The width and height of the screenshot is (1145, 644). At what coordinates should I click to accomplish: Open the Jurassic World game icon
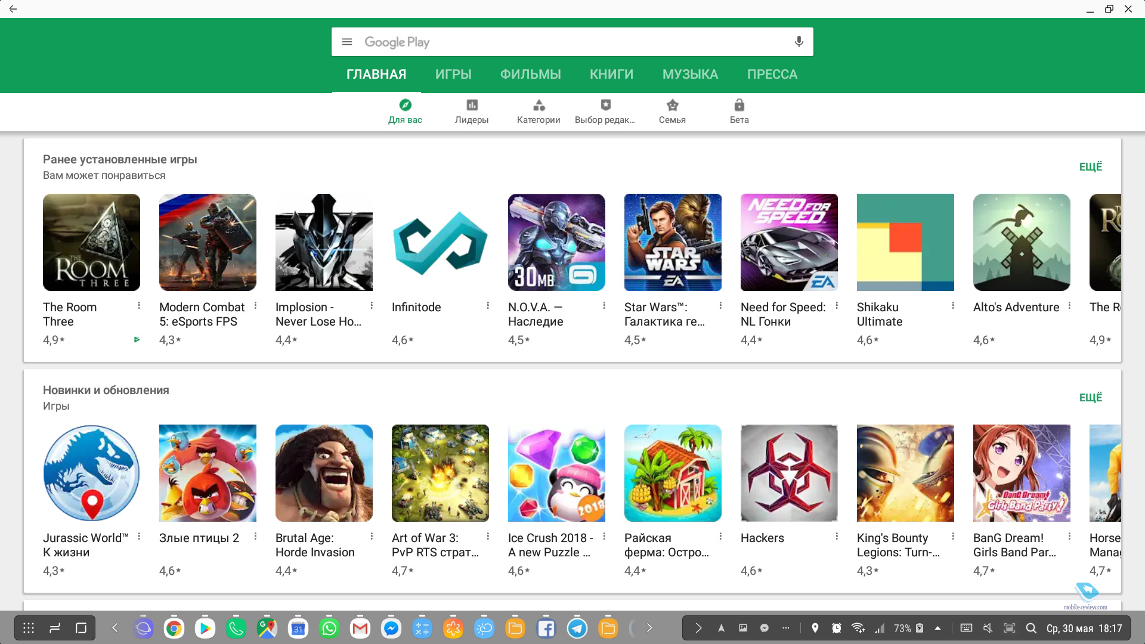click(x=91, y=473)
